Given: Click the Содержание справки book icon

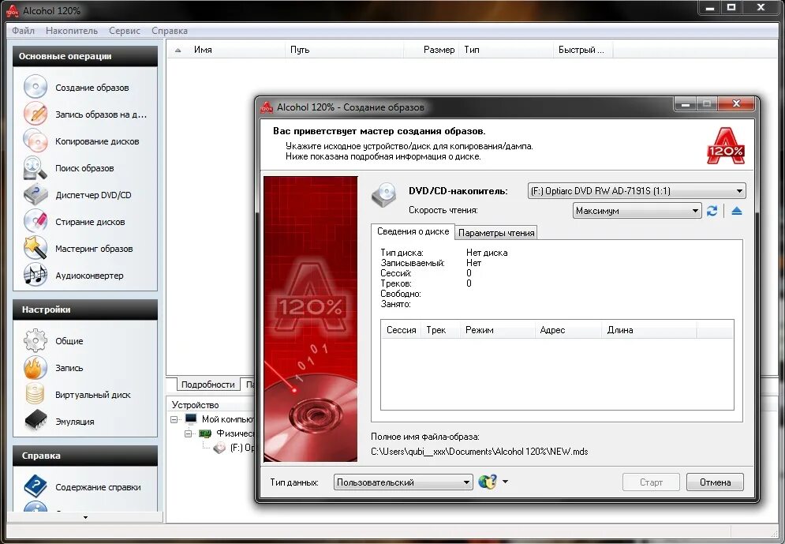Looking at the screenshot, I should pyautogui.click(x=35, y=486).
